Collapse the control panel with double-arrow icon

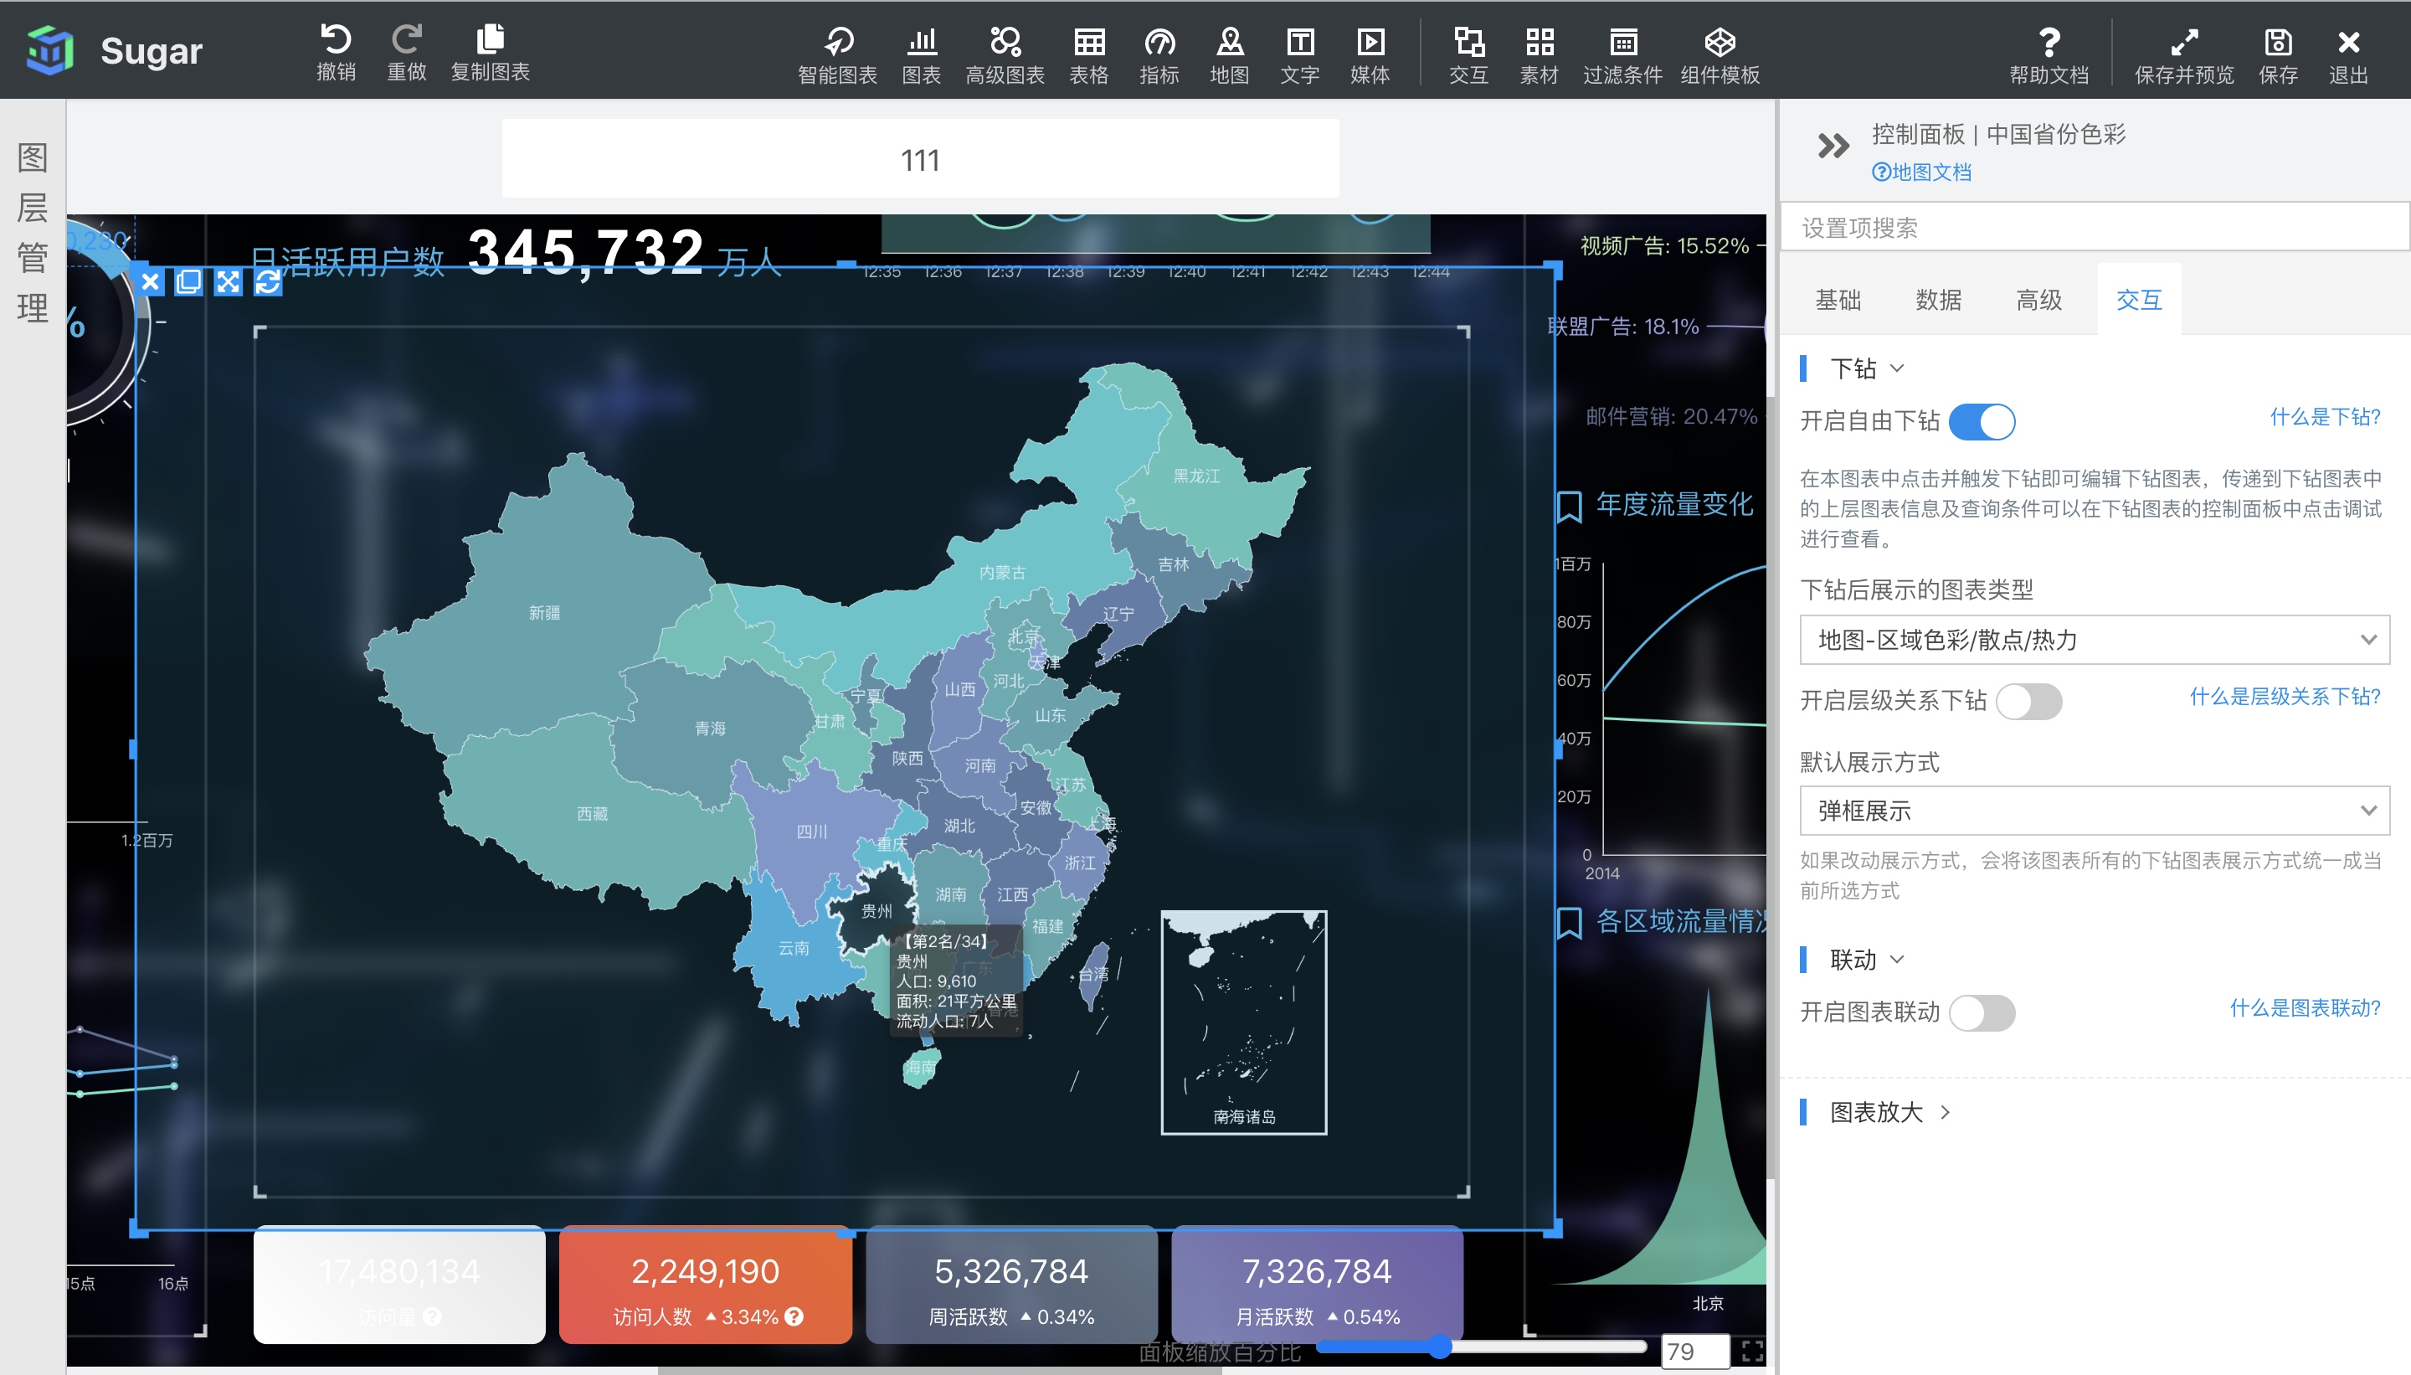tap(1833, 147)
